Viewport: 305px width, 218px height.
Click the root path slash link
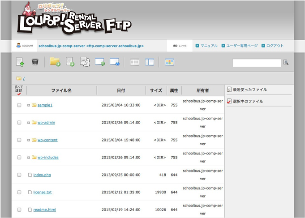pyautogui.click(x=24, y=79)
